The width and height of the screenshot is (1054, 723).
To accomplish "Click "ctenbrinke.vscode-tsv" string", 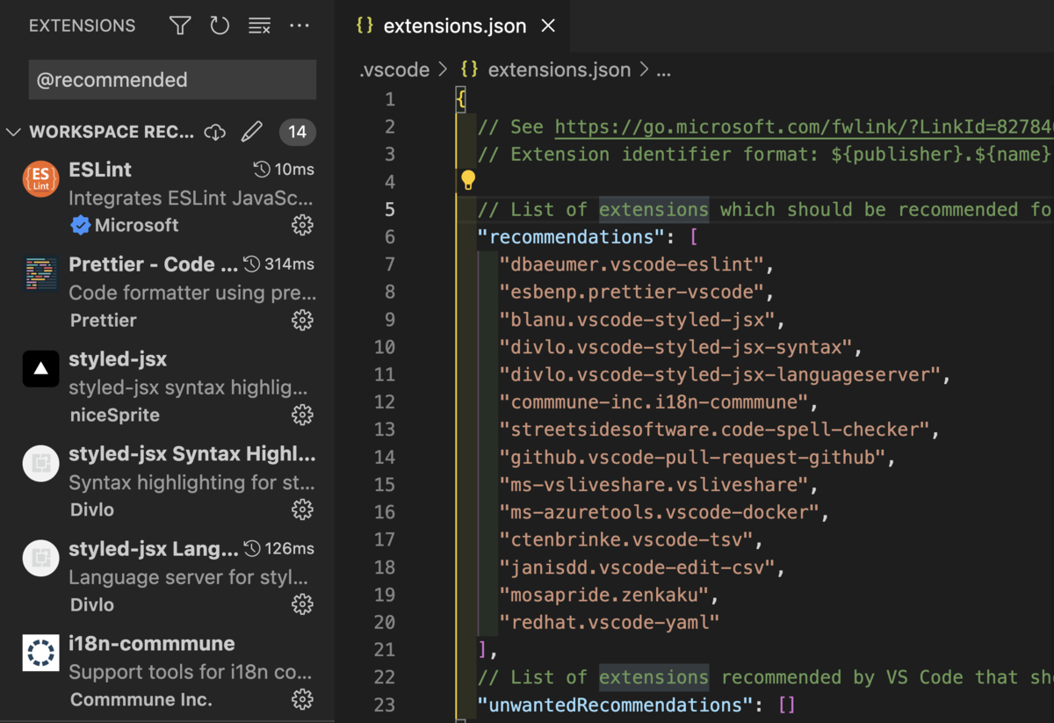I will (626, 539).
